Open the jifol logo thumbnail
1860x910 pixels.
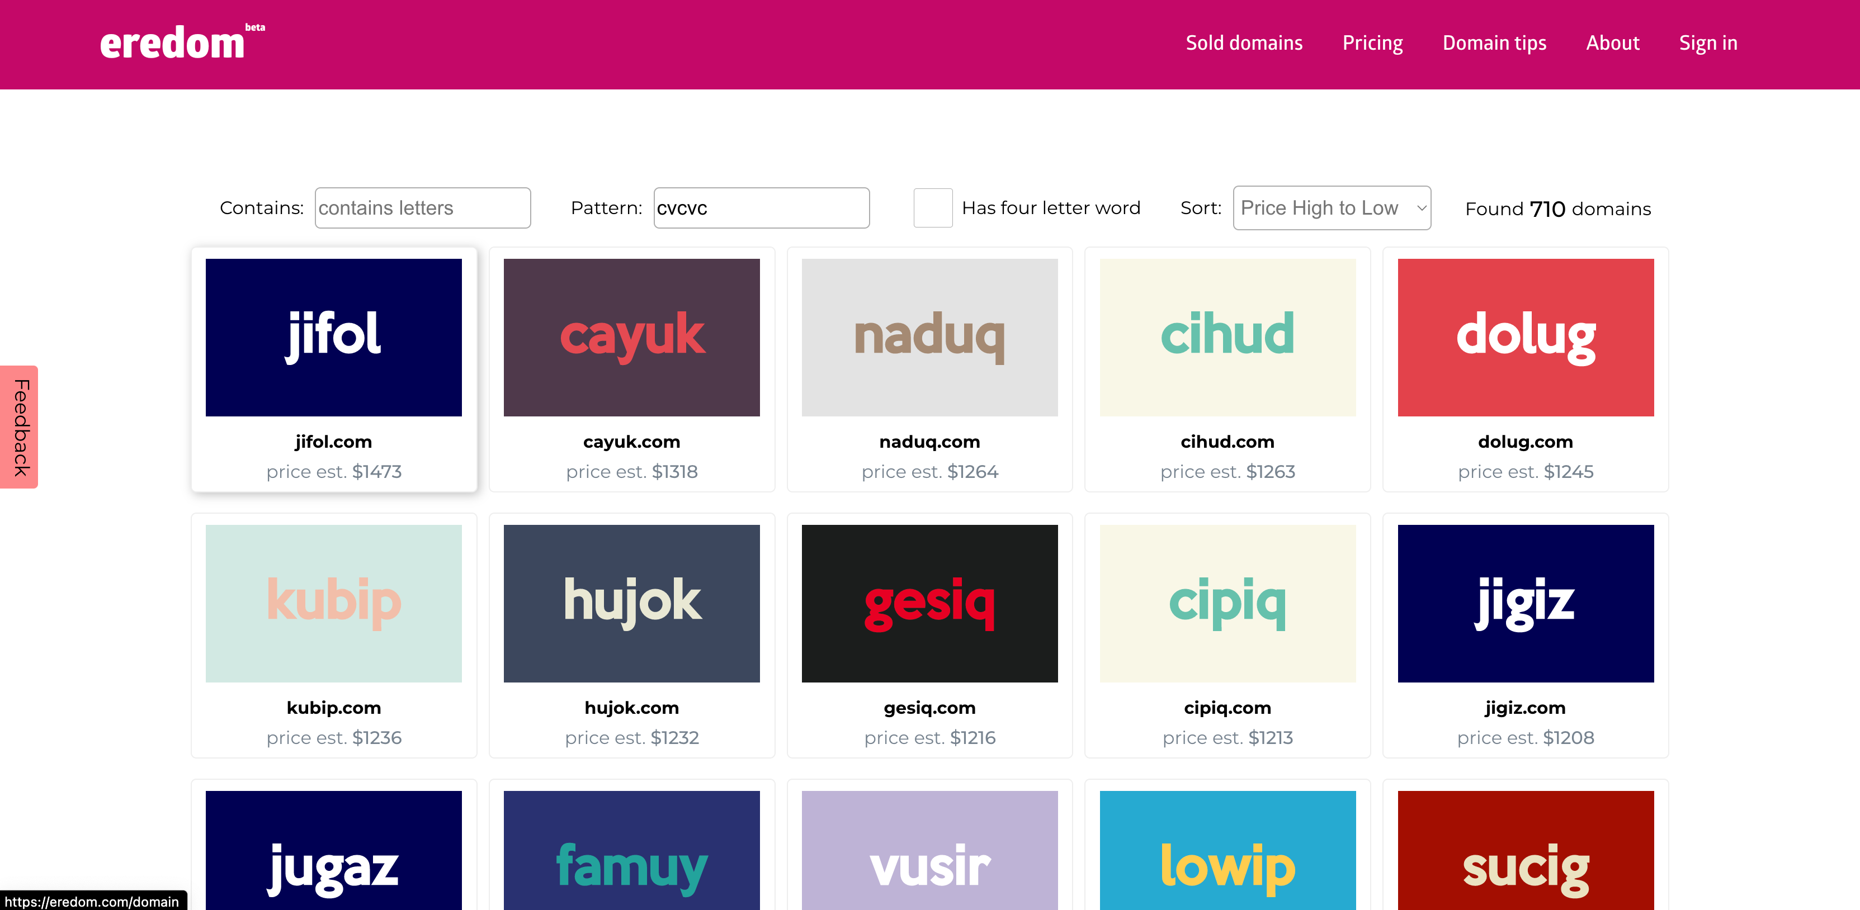click(334, 337)
